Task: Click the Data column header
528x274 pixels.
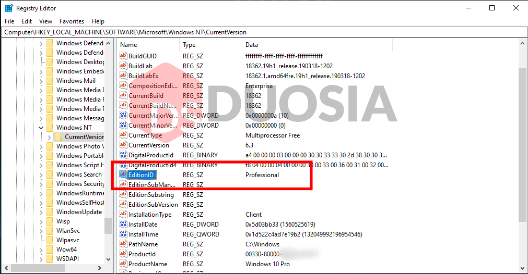Action: (317, 45)
